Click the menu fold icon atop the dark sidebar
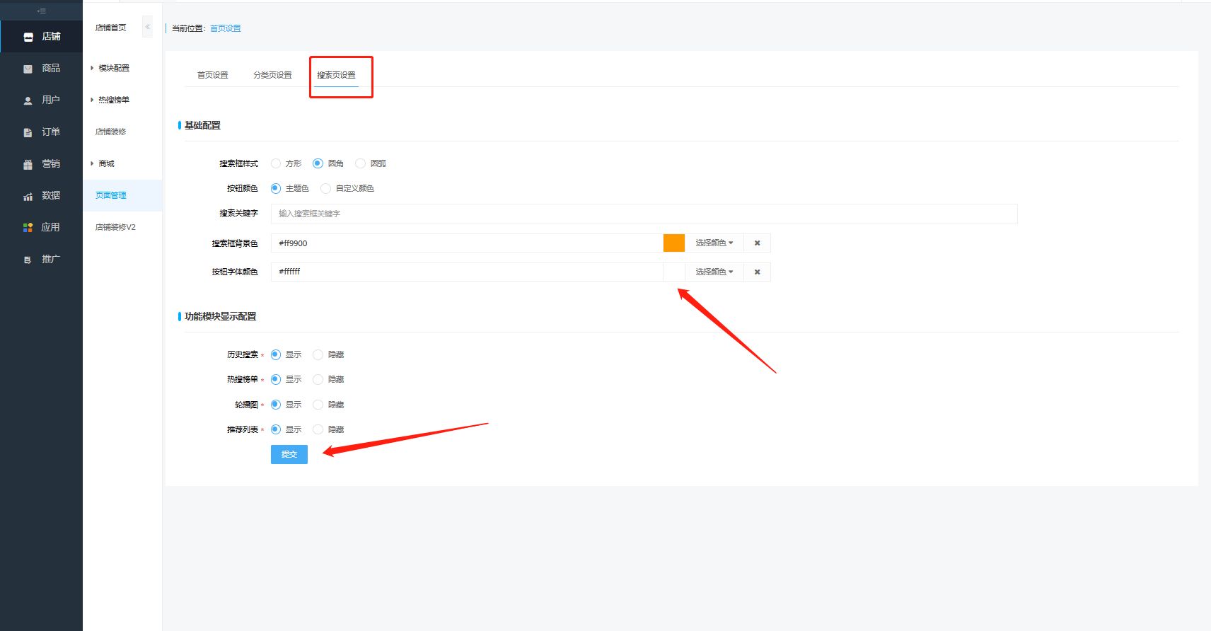The image size is (1211, 631). 41,11
